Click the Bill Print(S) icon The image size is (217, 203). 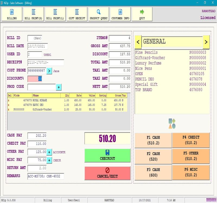click(33, 12)
